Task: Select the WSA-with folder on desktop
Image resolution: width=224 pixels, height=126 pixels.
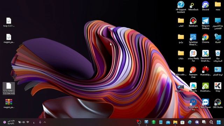Action: click(x=181, y=71)
